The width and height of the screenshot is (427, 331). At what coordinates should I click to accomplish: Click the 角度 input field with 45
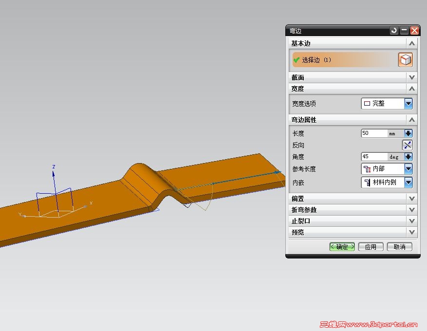[374, 157]
